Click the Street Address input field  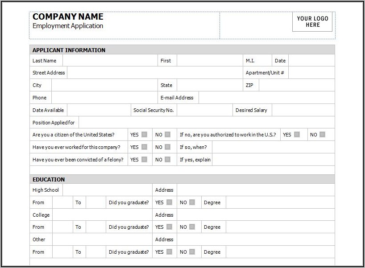(154, 73)
